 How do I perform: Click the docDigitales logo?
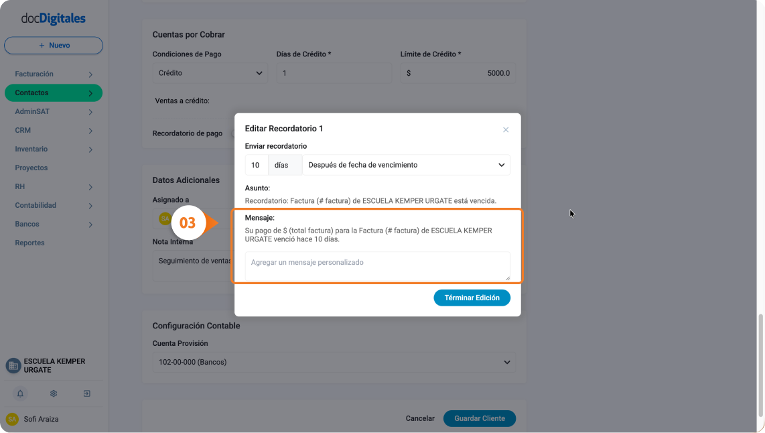(53, 19)
